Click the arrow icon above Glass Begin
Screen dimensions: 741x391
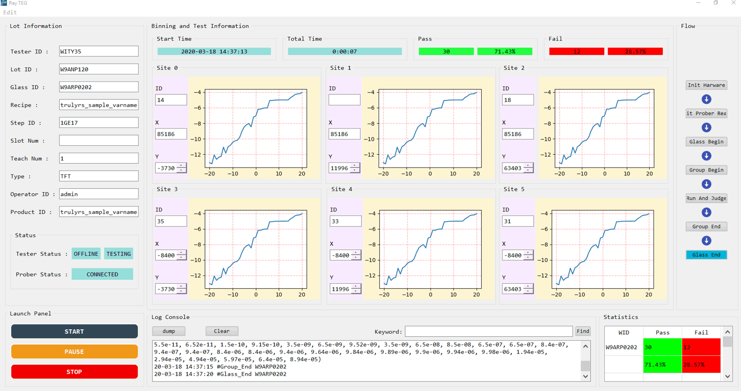click(x=706, y=128)
